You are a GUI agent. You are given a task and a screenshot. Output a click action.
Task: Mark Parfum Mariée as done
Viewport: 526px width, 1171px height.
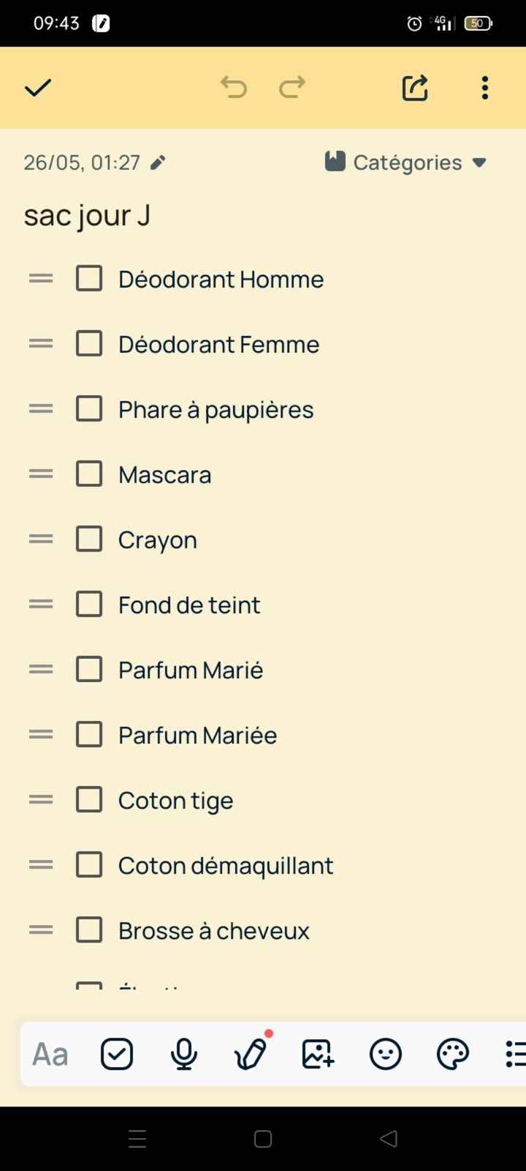88,734
